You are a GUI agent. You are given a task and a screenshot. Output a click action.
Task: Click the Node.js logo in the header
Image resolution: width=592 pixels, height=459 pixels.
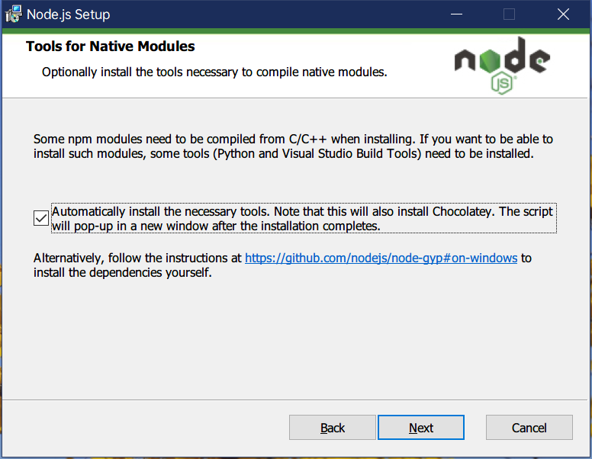click(501, 61)
